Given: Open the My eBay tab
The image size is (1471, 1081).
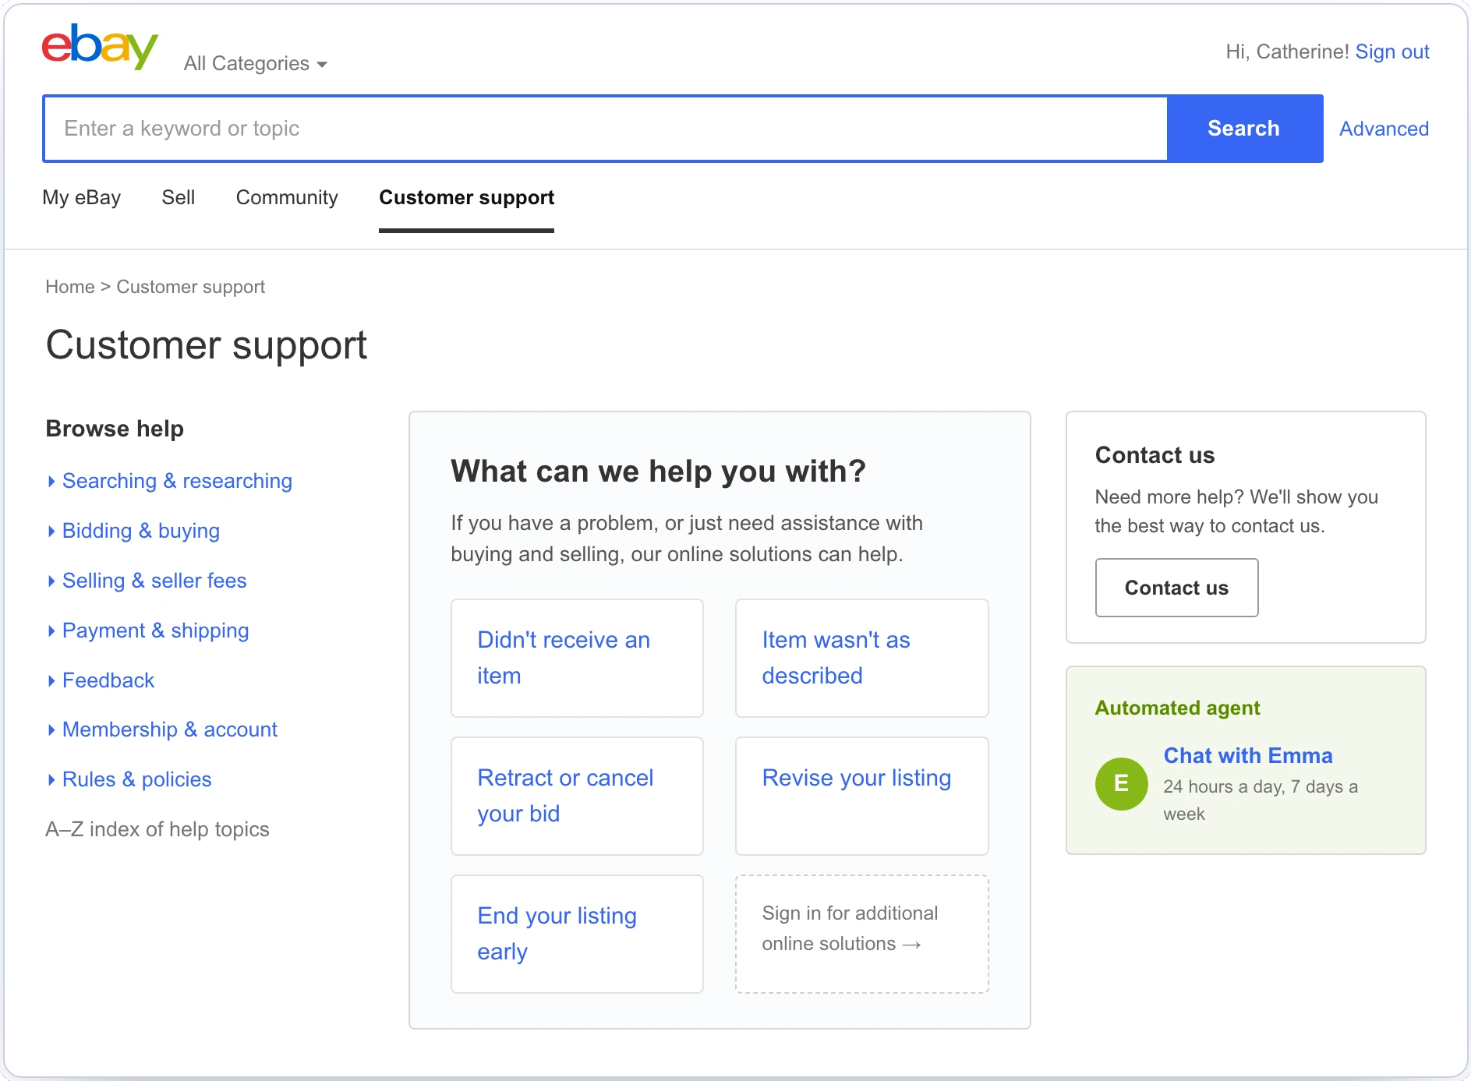Looking at the screenshot, I should pyautogui.click(x=82, y=198).
